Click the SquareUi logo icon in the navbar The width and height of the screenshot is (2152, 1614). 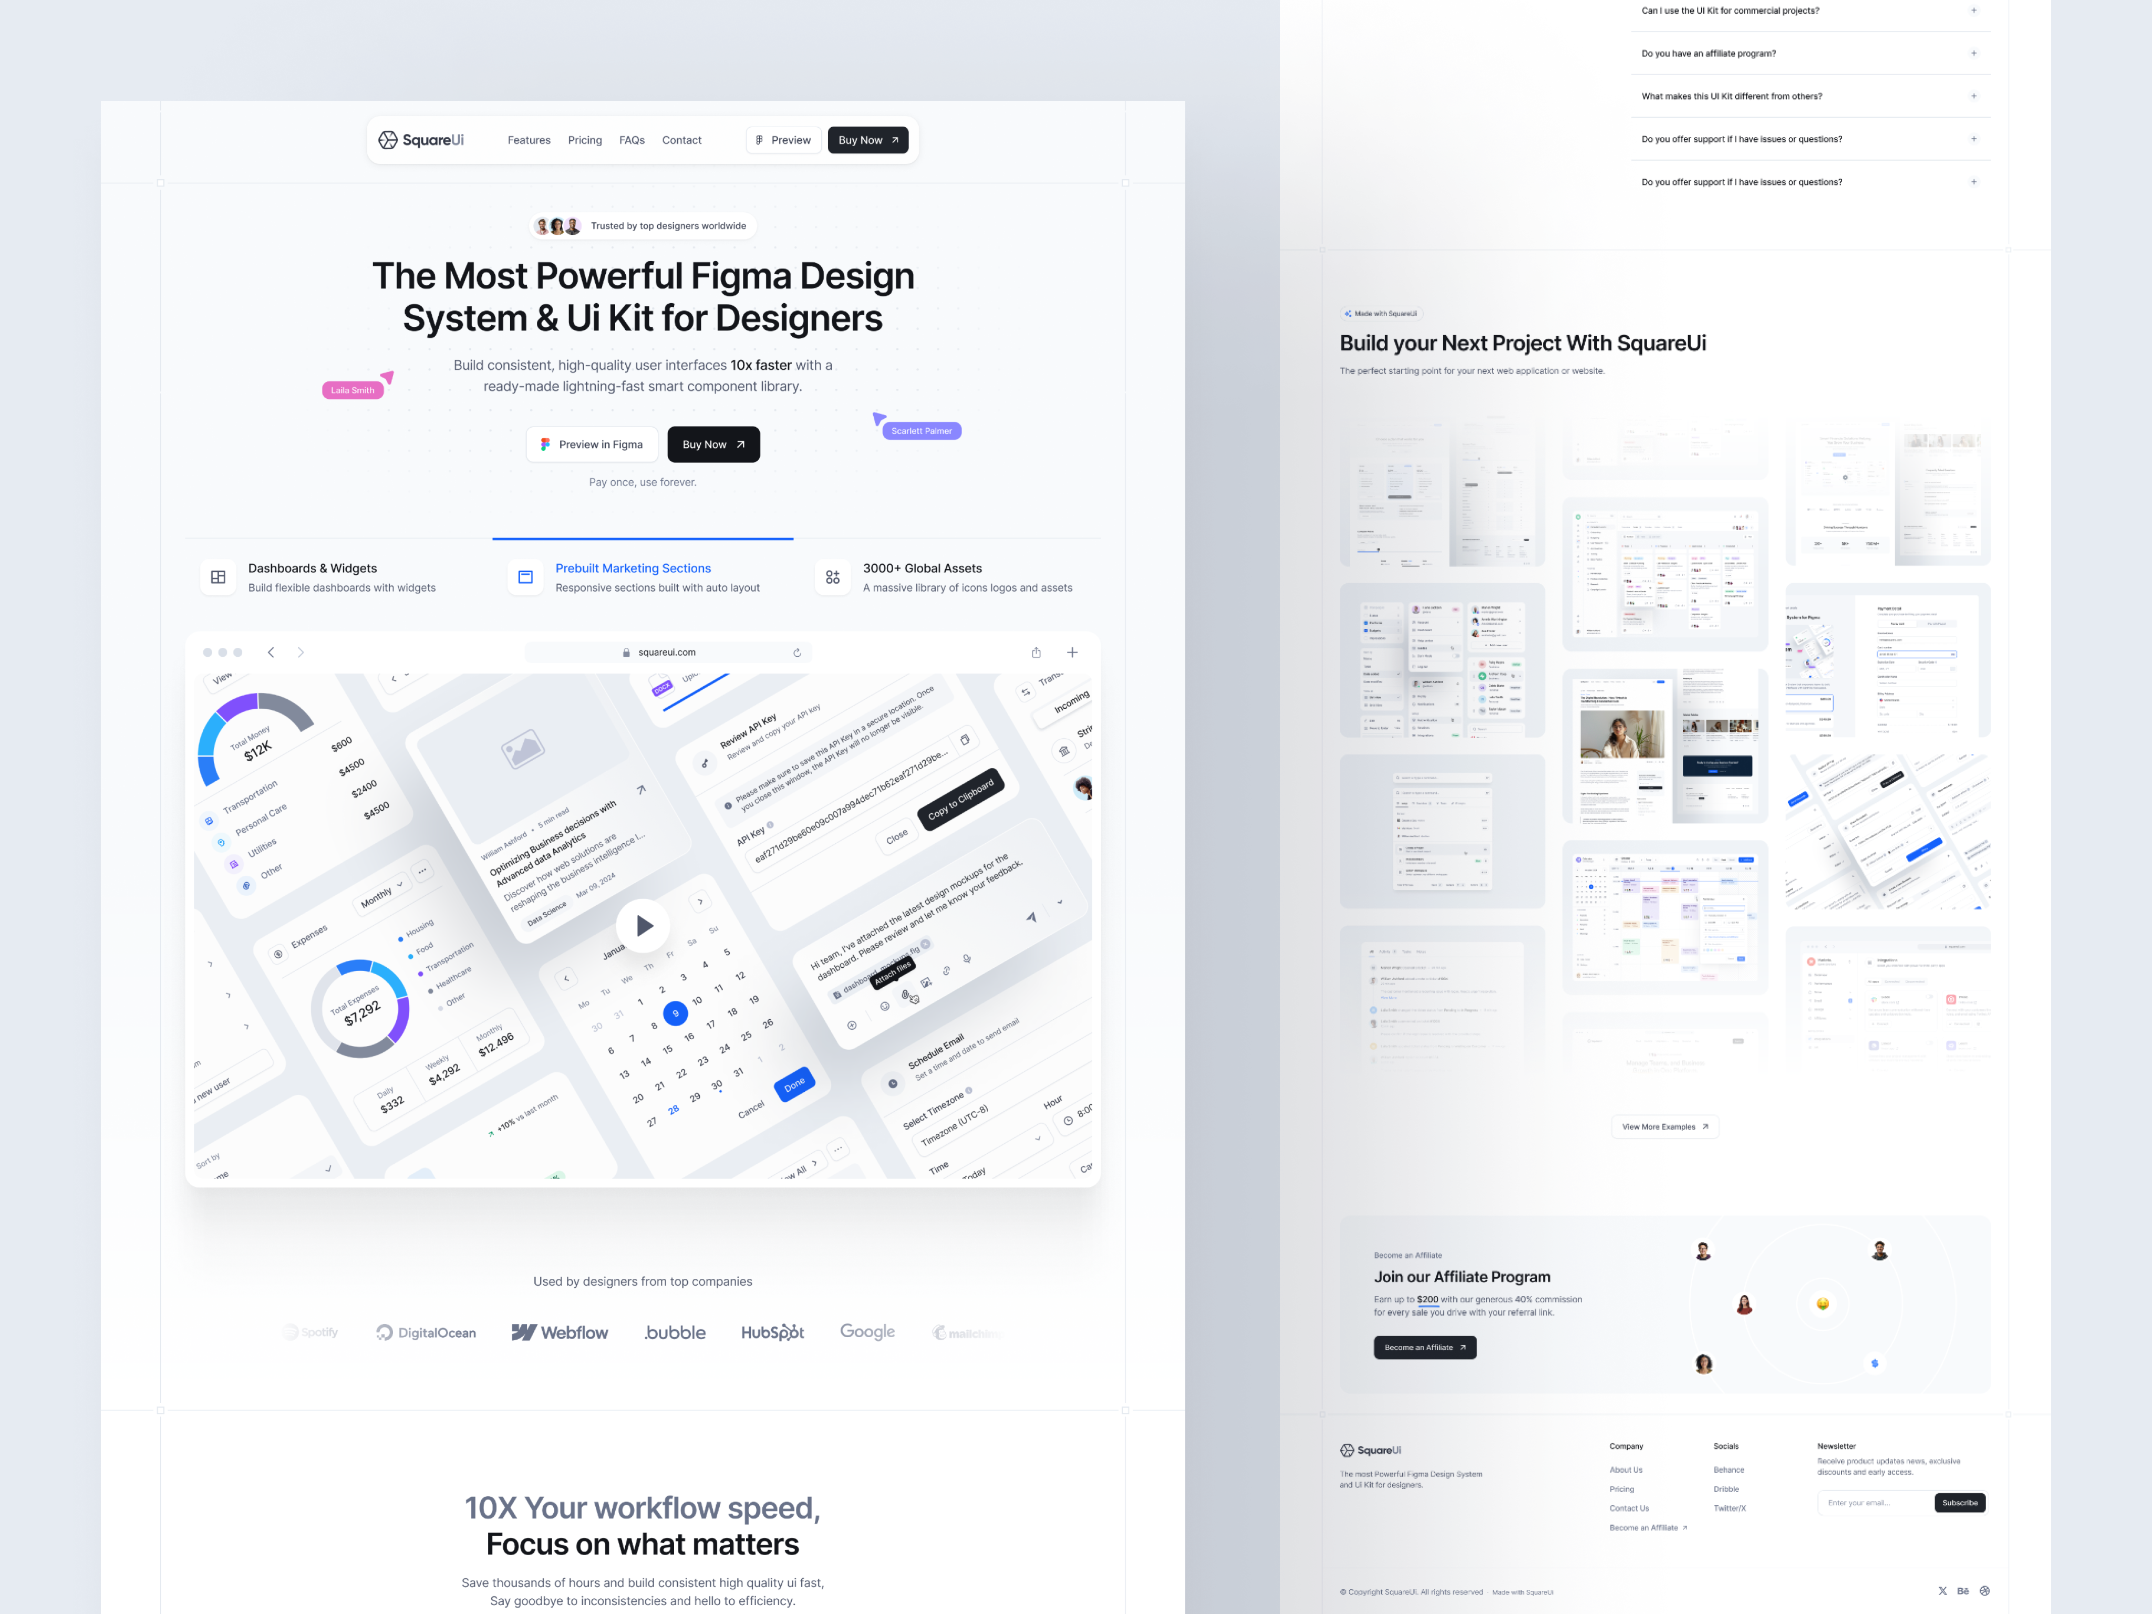click(387, 139)
